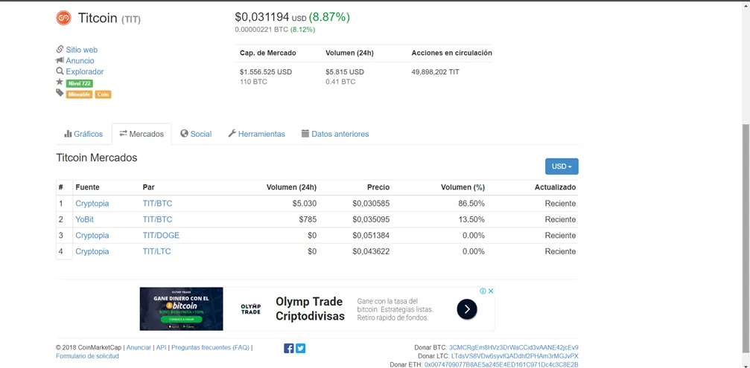Open the TIT/BTC pair in row 1
Viewport: 750px width, 368px height.
(x=157, y=204)
